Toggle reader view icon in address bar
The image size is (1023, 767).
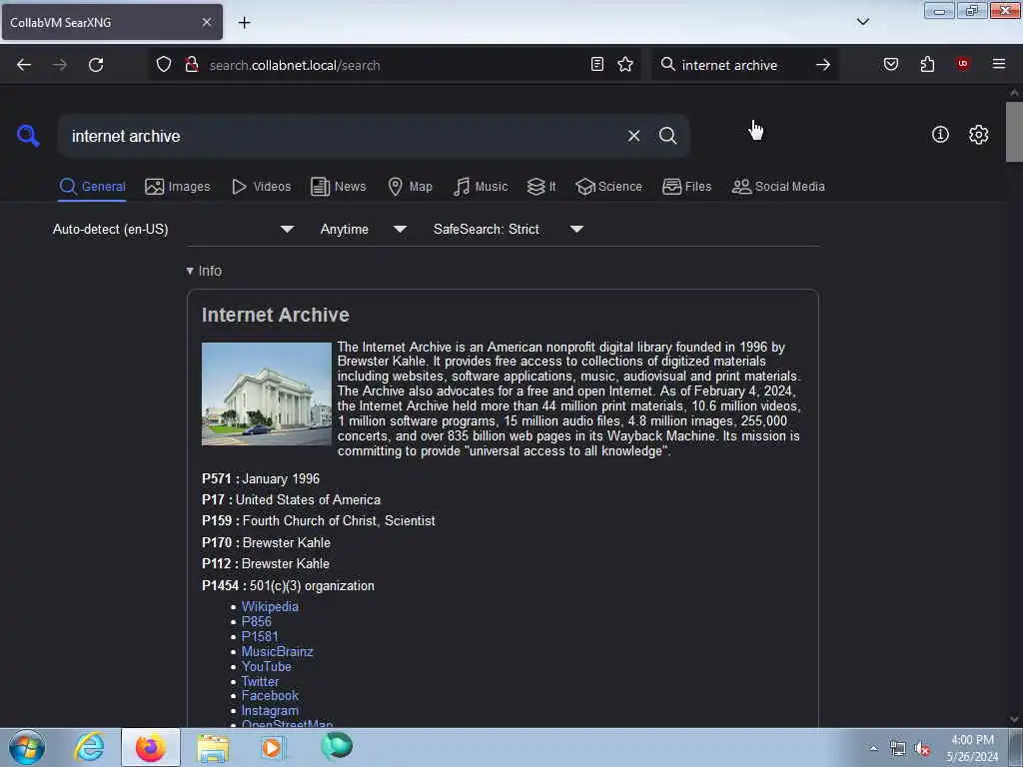[597, 64]
